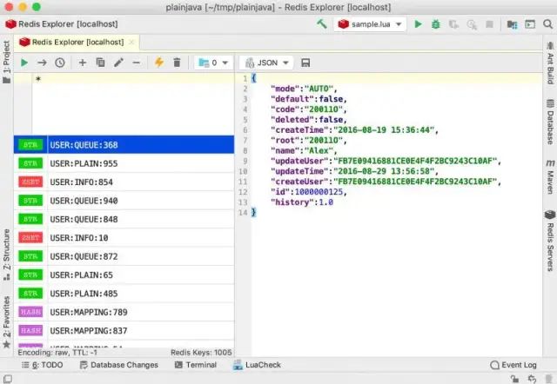Screen dimensions: 557x384
Task: Click the copy key icon
Action: pyautogui.click(x=101, y=63)
